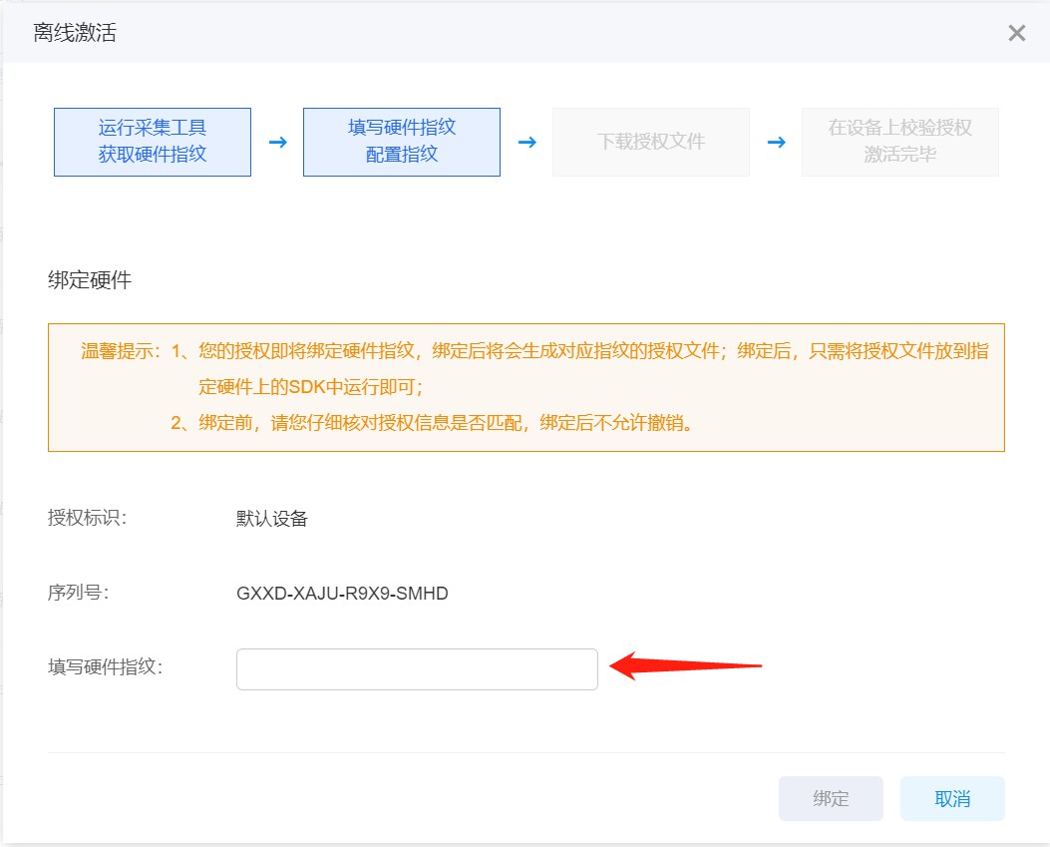1050x847 pixels.
Task: Click the 默认设备 value text
Action: pyautogui.click(x=272, y=519)
